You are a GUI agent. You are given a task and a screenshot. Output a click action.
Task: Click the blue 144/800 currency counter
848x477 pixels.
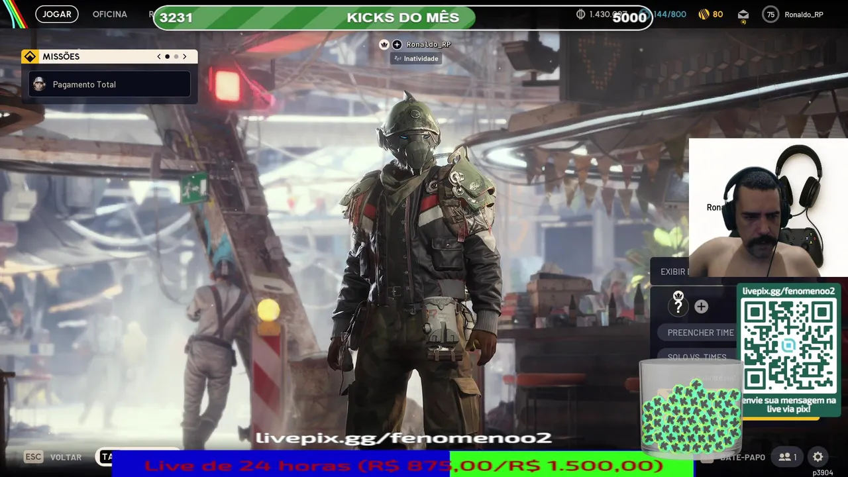[670, 14]
